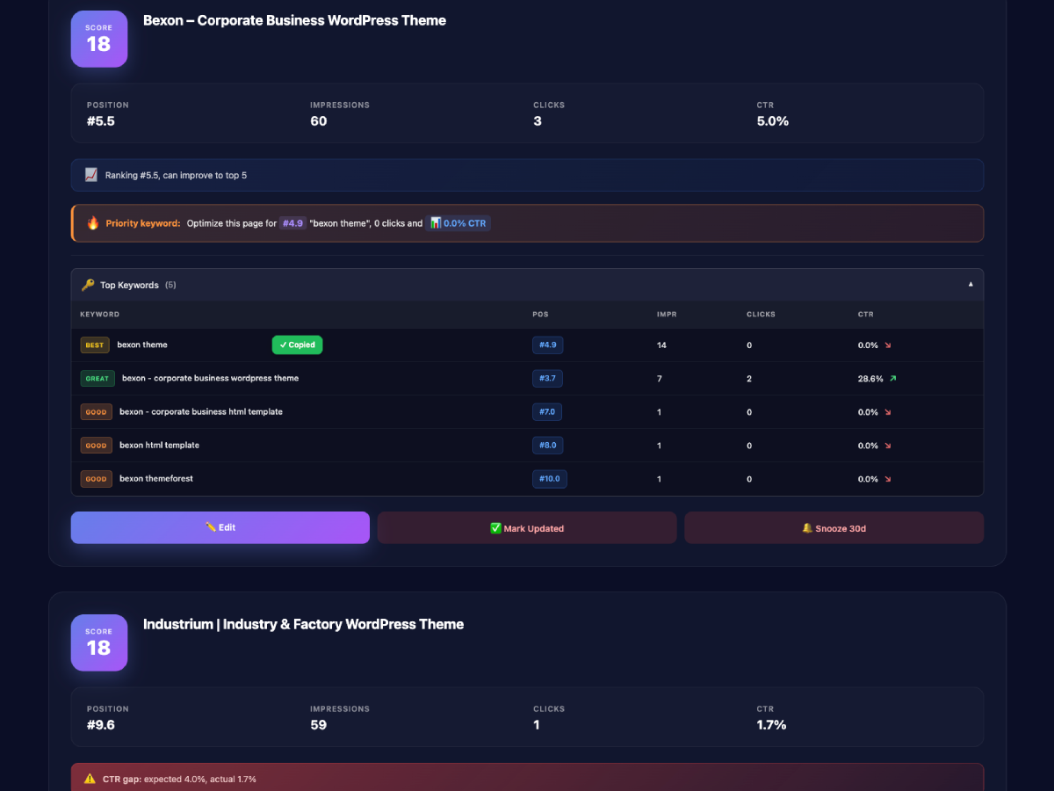Click the #10.0 position badge
Screen dimensions: 1054x791
(x=550, y=479)
